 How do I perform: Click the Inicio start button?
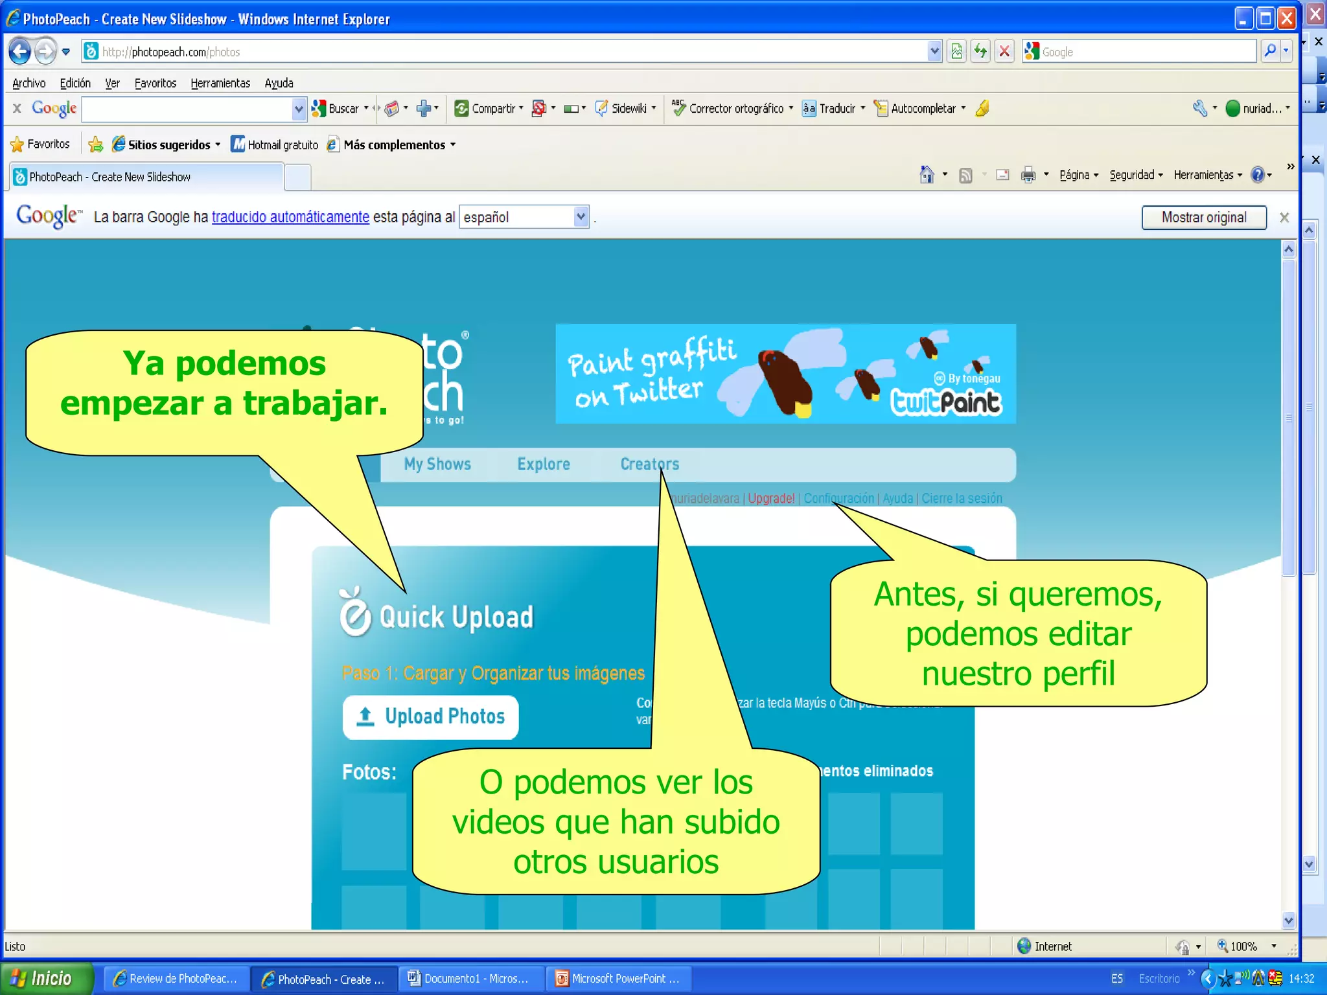pyautogui.click(x=47, y=978)
